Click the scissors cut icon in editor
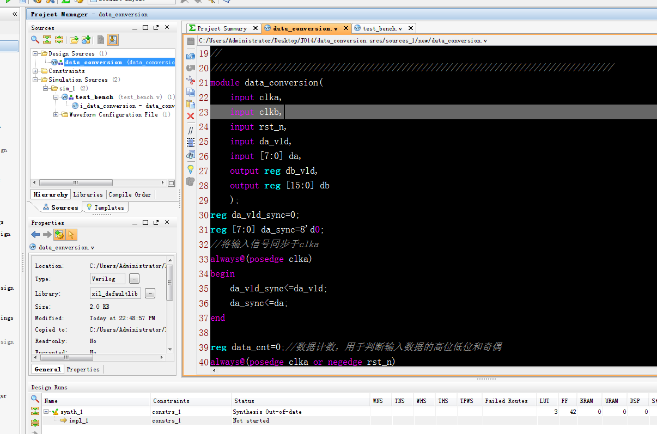The width and height of the screenshot is (657, 434). click(x=191, y=80)
